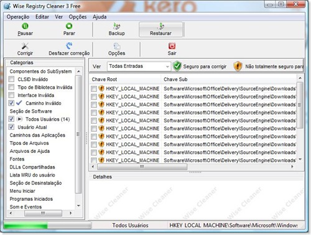
Task: Uncheck the Caminho Inválido checkbox
Action: click(11, 103)
